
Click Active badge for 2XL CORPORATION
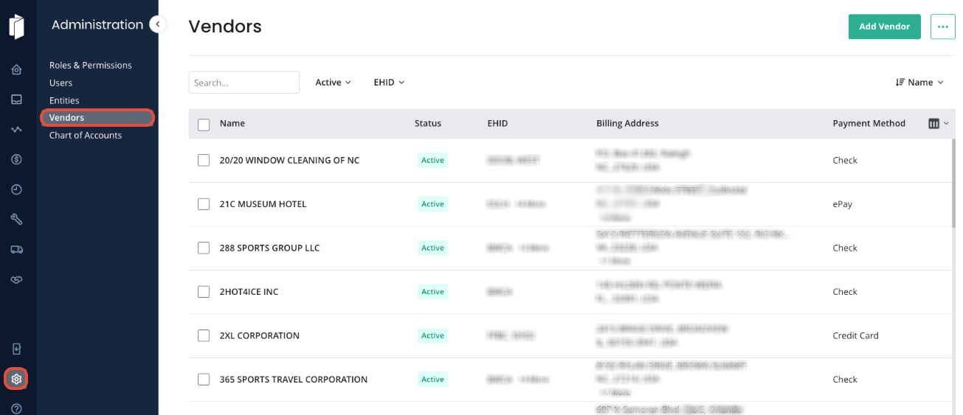(x=432, y=335)
